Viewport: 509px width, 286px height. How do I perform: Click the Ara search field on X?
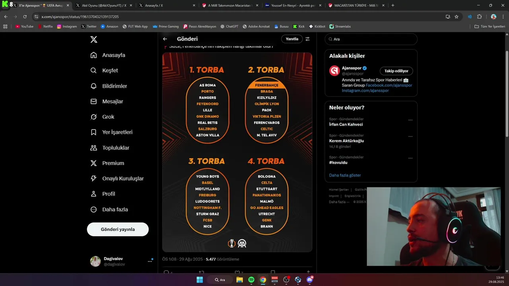(x=371, y=39)
